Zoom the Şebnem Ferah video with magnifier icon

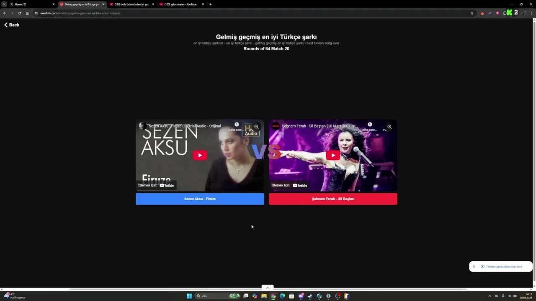pyautogui.click(x=389, y=127)
